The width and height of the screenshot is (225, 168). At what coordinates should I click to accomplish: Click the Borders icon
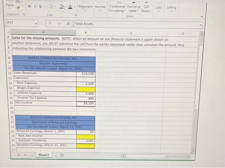point(51,6)
